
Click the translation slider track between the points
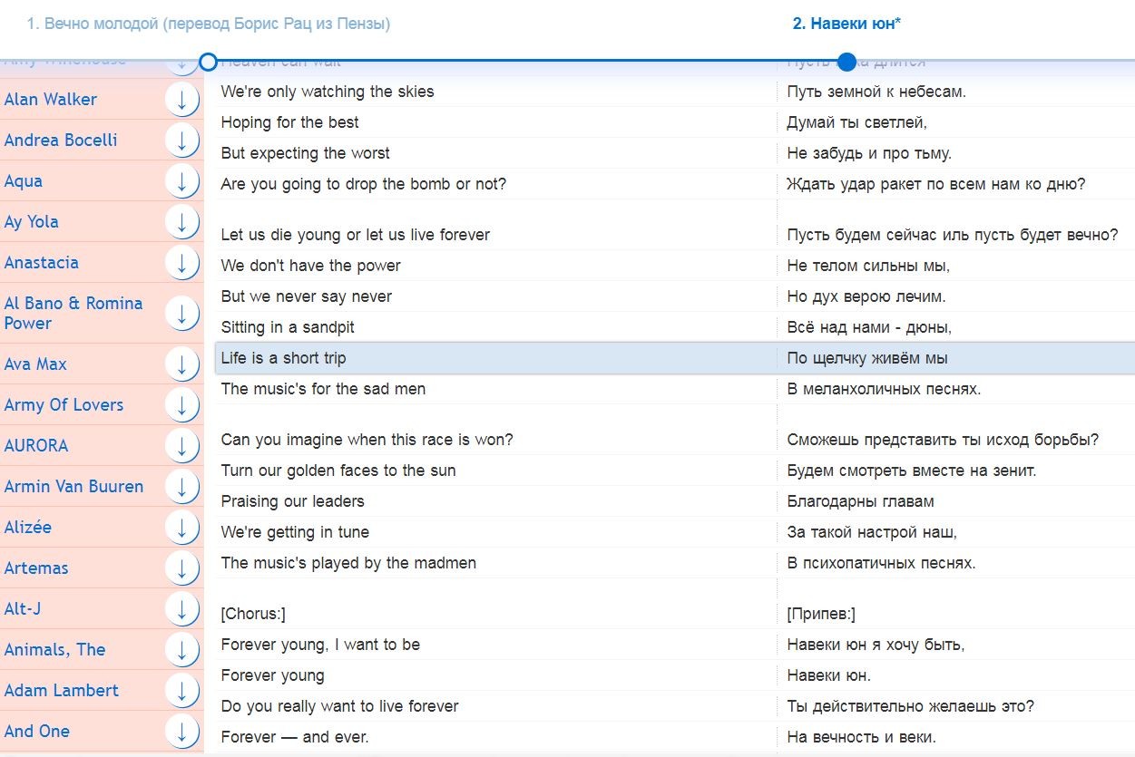click(527, 61)
